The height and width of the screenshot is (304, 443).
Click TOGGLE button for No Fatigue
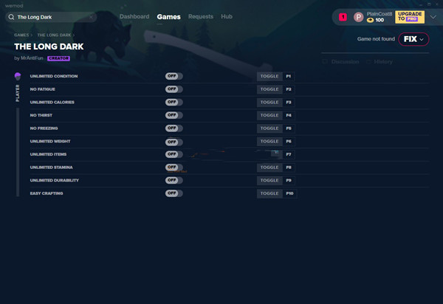269,89
